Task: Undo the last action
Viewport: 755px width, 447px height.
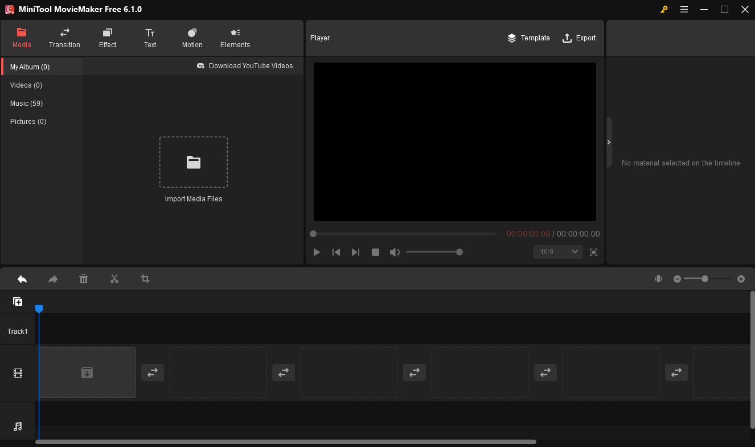Action: pyautogui.click(x=22, y=279)
